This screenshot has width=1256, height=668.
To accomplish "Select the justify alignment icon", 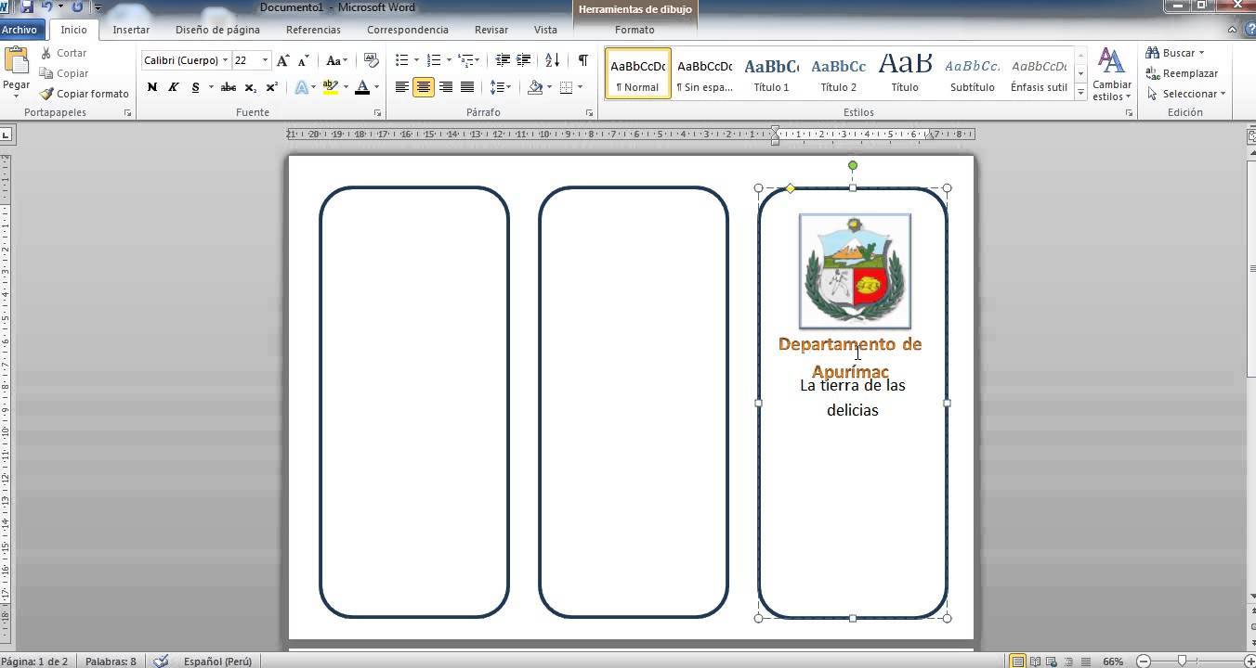I will [x=467, y=87].
